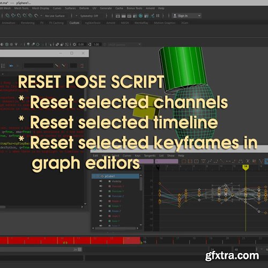Click the IPR render clapperboard icon

tap(129, 16)
